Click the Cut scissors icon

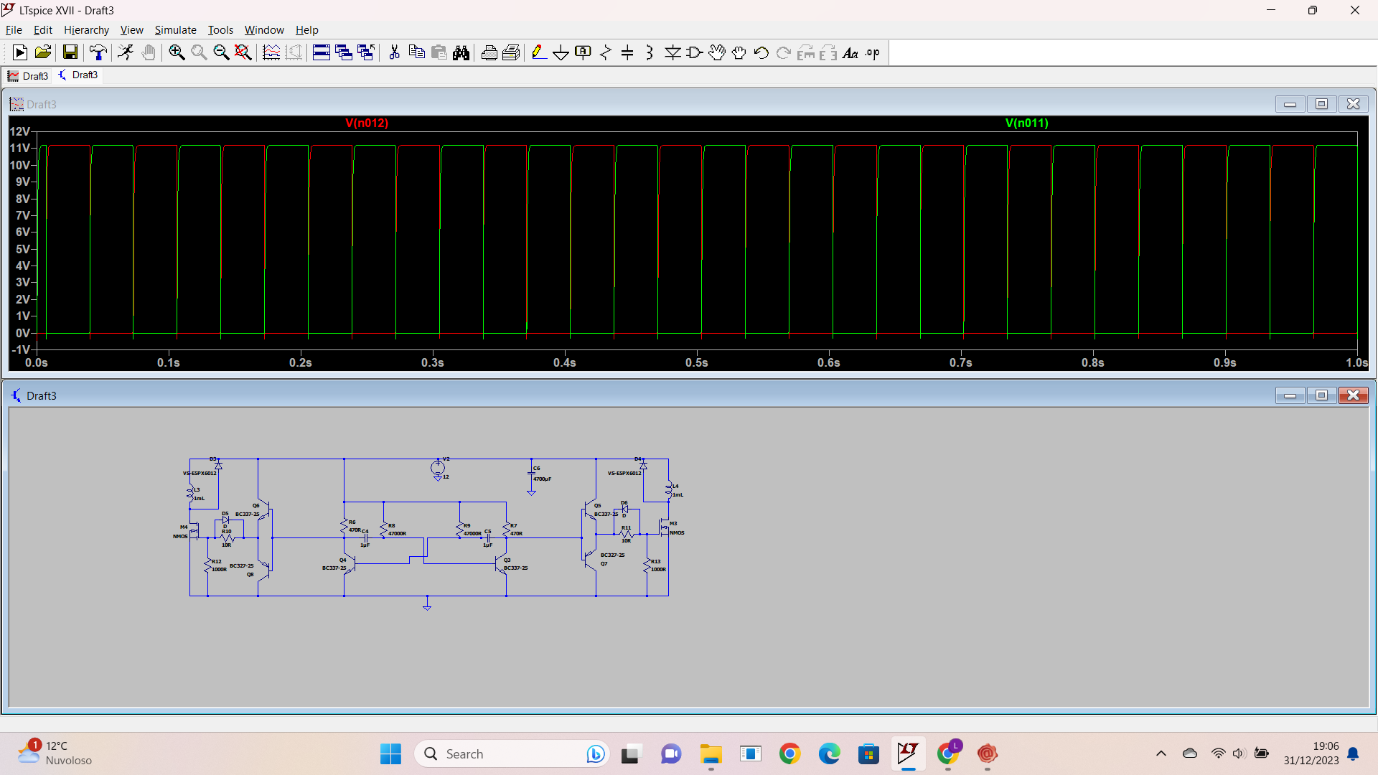coord(394,52)
